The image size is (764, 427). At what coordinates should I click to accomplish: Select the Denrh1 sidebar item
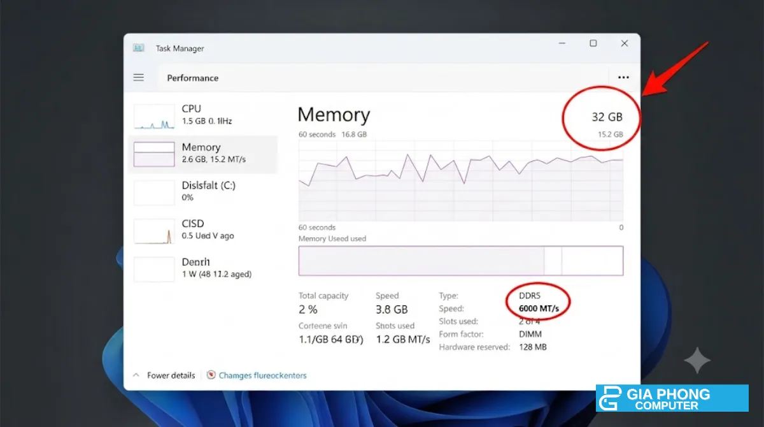pyautogui.click(x=203, y=268)
